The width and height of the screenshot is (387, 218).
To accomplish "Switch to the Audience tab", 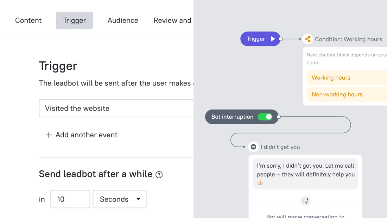I will 123,20.
